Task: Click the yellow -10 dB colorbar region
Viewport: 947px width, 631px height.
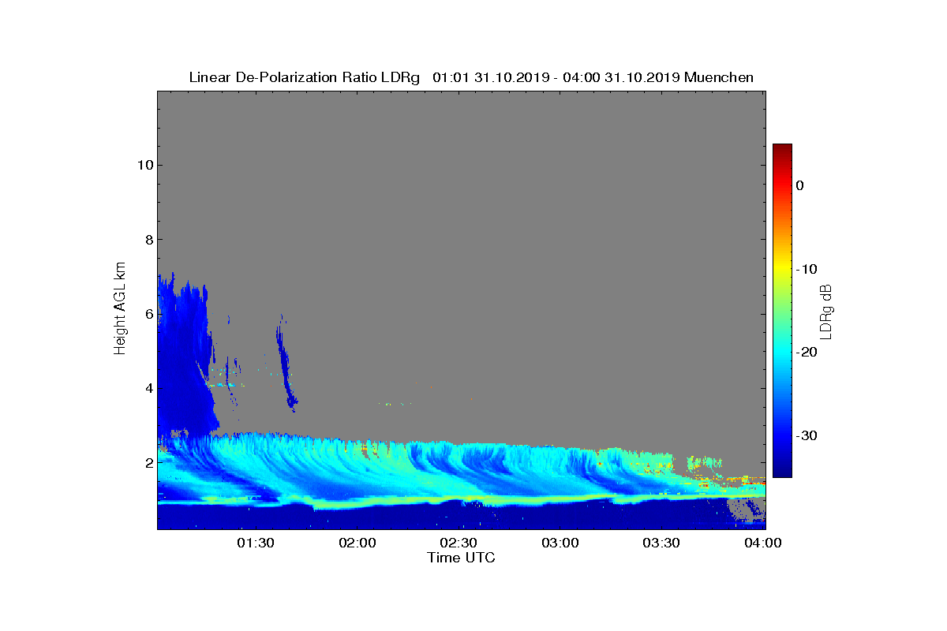Action: (782, 269)
